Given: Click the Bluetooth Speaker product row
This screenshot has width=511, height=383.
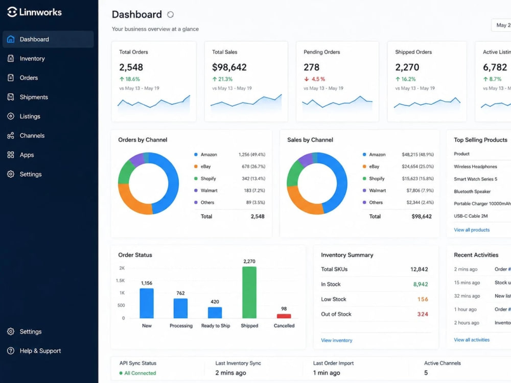Looking at the screenshot, I should click(482, 192).
